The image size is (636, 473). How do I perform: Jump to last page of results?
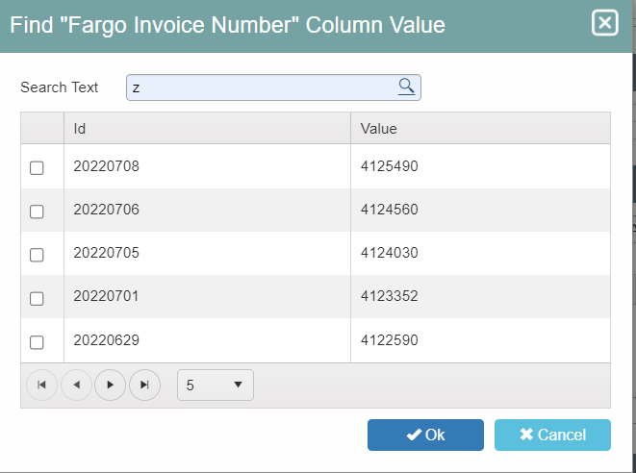[x=144, y=385]
